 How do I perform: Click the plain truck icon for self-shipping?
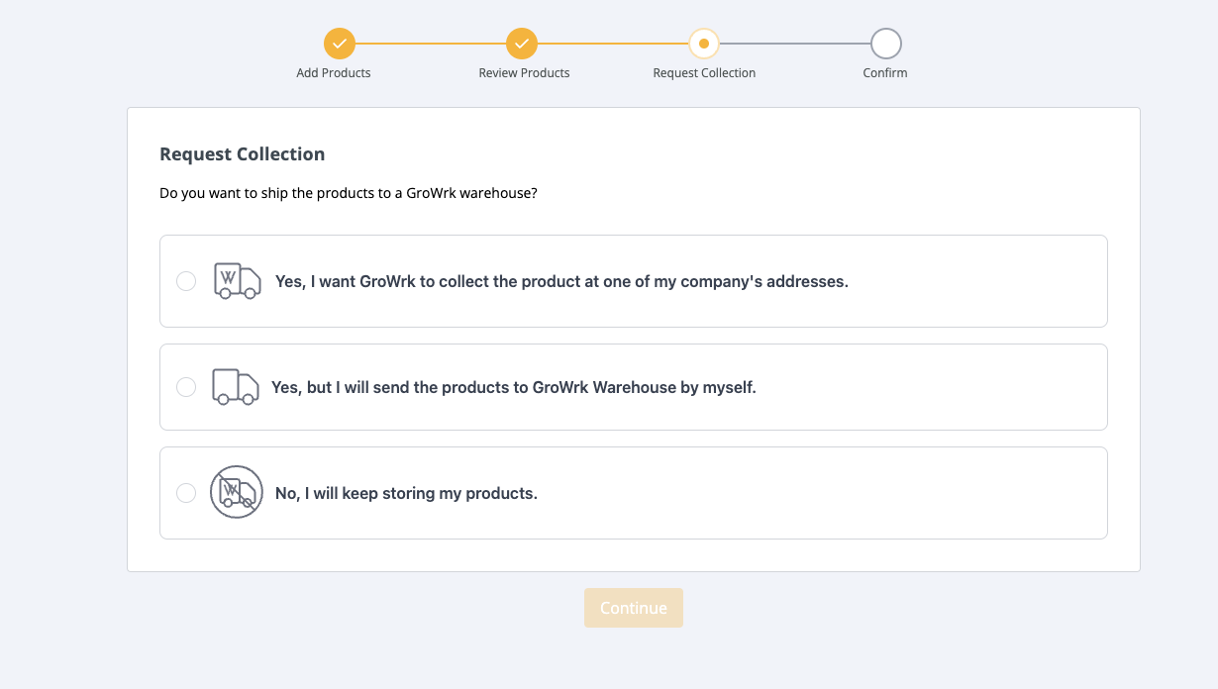(236, 387)
